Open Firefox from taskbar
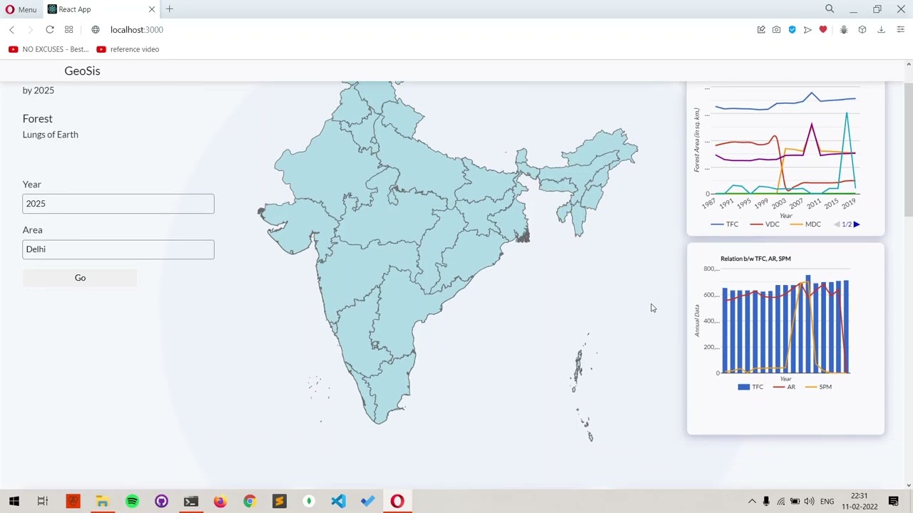Viewport: 913px width, 513px height. [x=220, y=502]
